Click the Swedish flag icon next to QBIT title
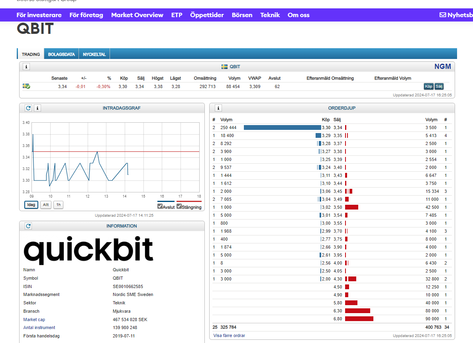473x343 pixels. tap(224, 67)
